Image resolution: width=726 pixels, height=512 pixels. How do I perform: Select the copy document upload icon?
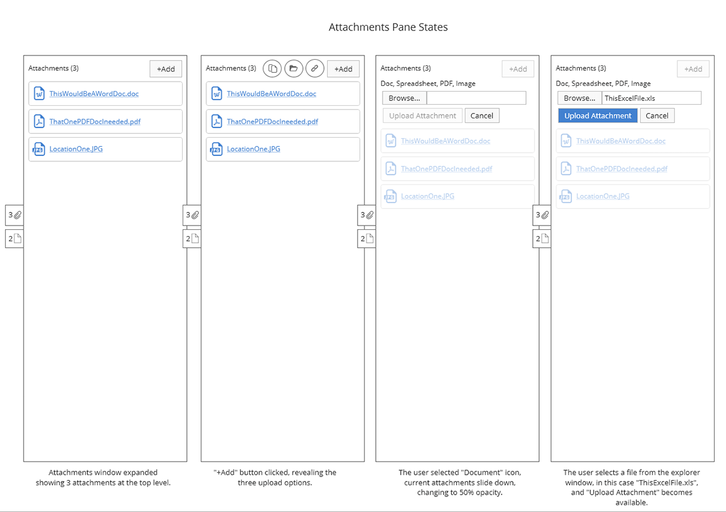272,69
